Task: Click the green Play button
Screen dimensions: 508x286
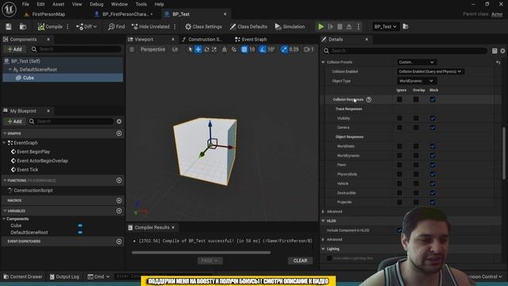Action: 321,26
